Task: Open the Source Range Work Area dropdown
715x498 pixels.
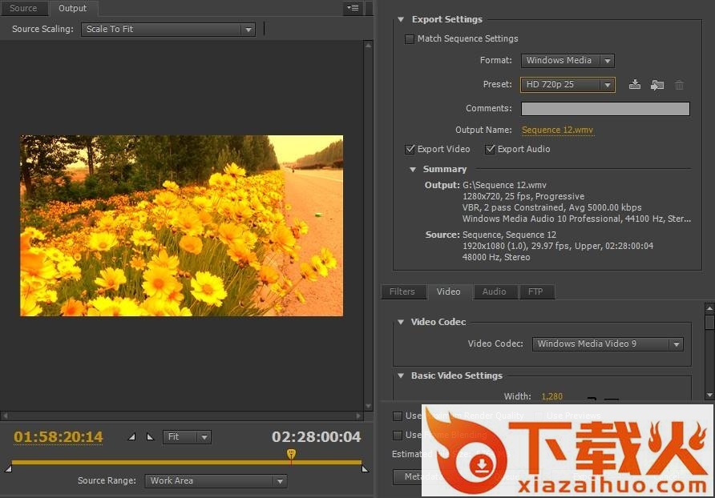Action: point(216,480)
